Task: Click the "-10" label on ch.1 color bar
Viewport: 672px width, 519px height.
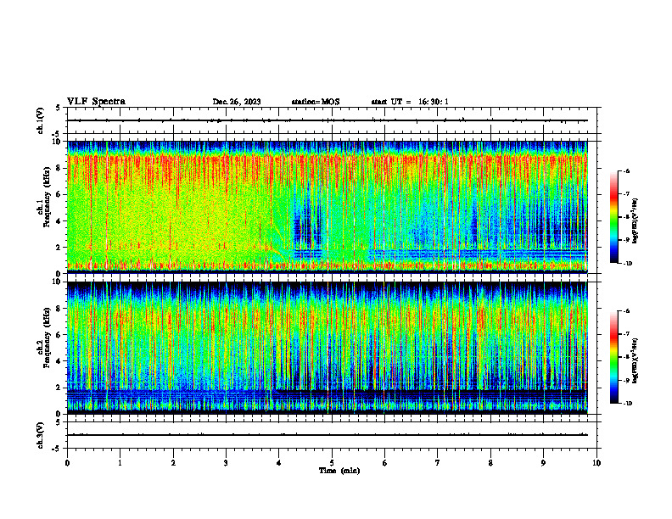Action: click(x=628, y=263)
